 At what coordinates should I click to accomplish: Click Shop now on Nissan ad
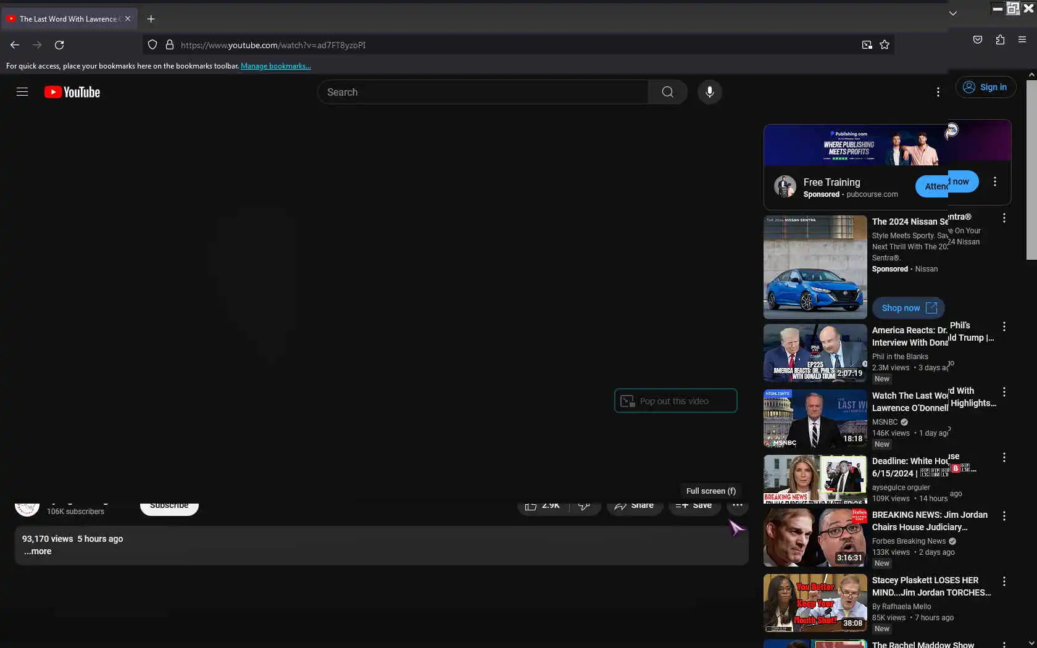coord(909,308)
